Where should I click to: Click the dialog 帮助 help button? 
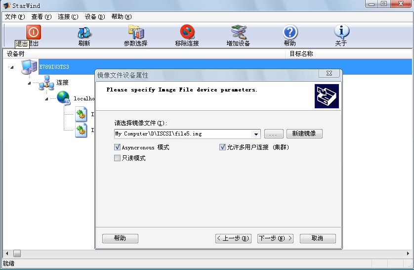(120, 238)
